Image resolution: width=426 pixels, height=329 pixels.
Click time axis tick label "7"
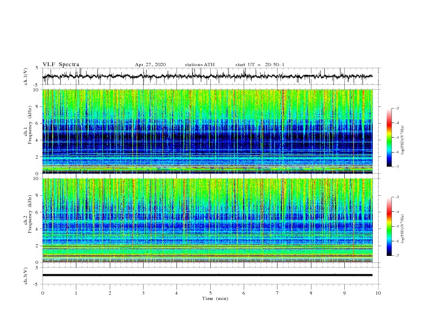(278, 293)
